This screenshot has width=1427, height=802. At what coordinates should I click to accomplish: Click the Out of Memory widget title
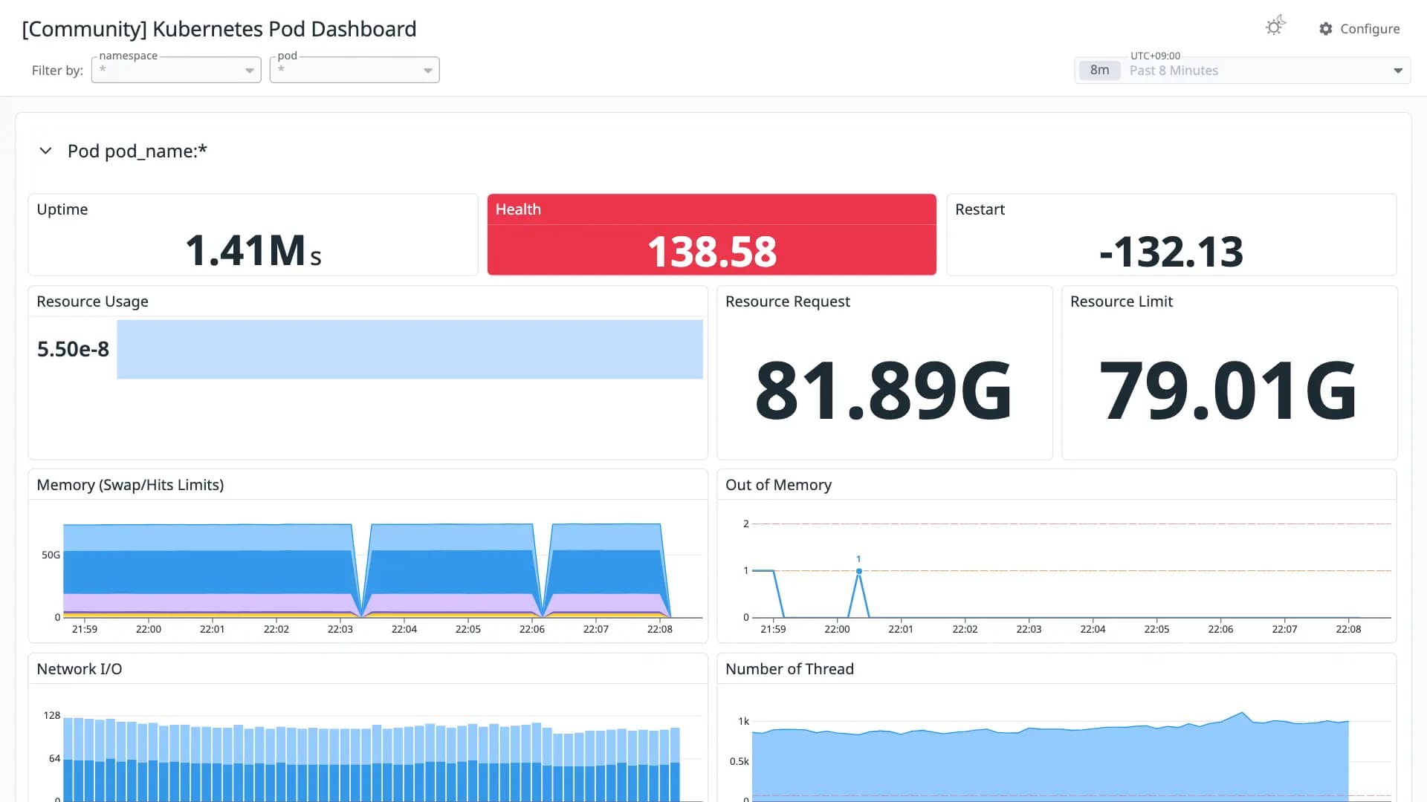coord(778,485)
